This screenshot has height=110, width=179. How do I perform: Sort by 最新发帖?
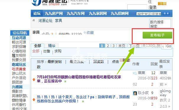coord(55,62)
